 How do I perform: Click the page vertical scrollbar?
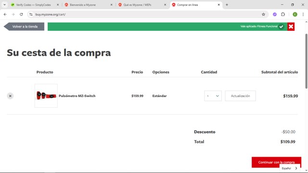coord(306,61)
